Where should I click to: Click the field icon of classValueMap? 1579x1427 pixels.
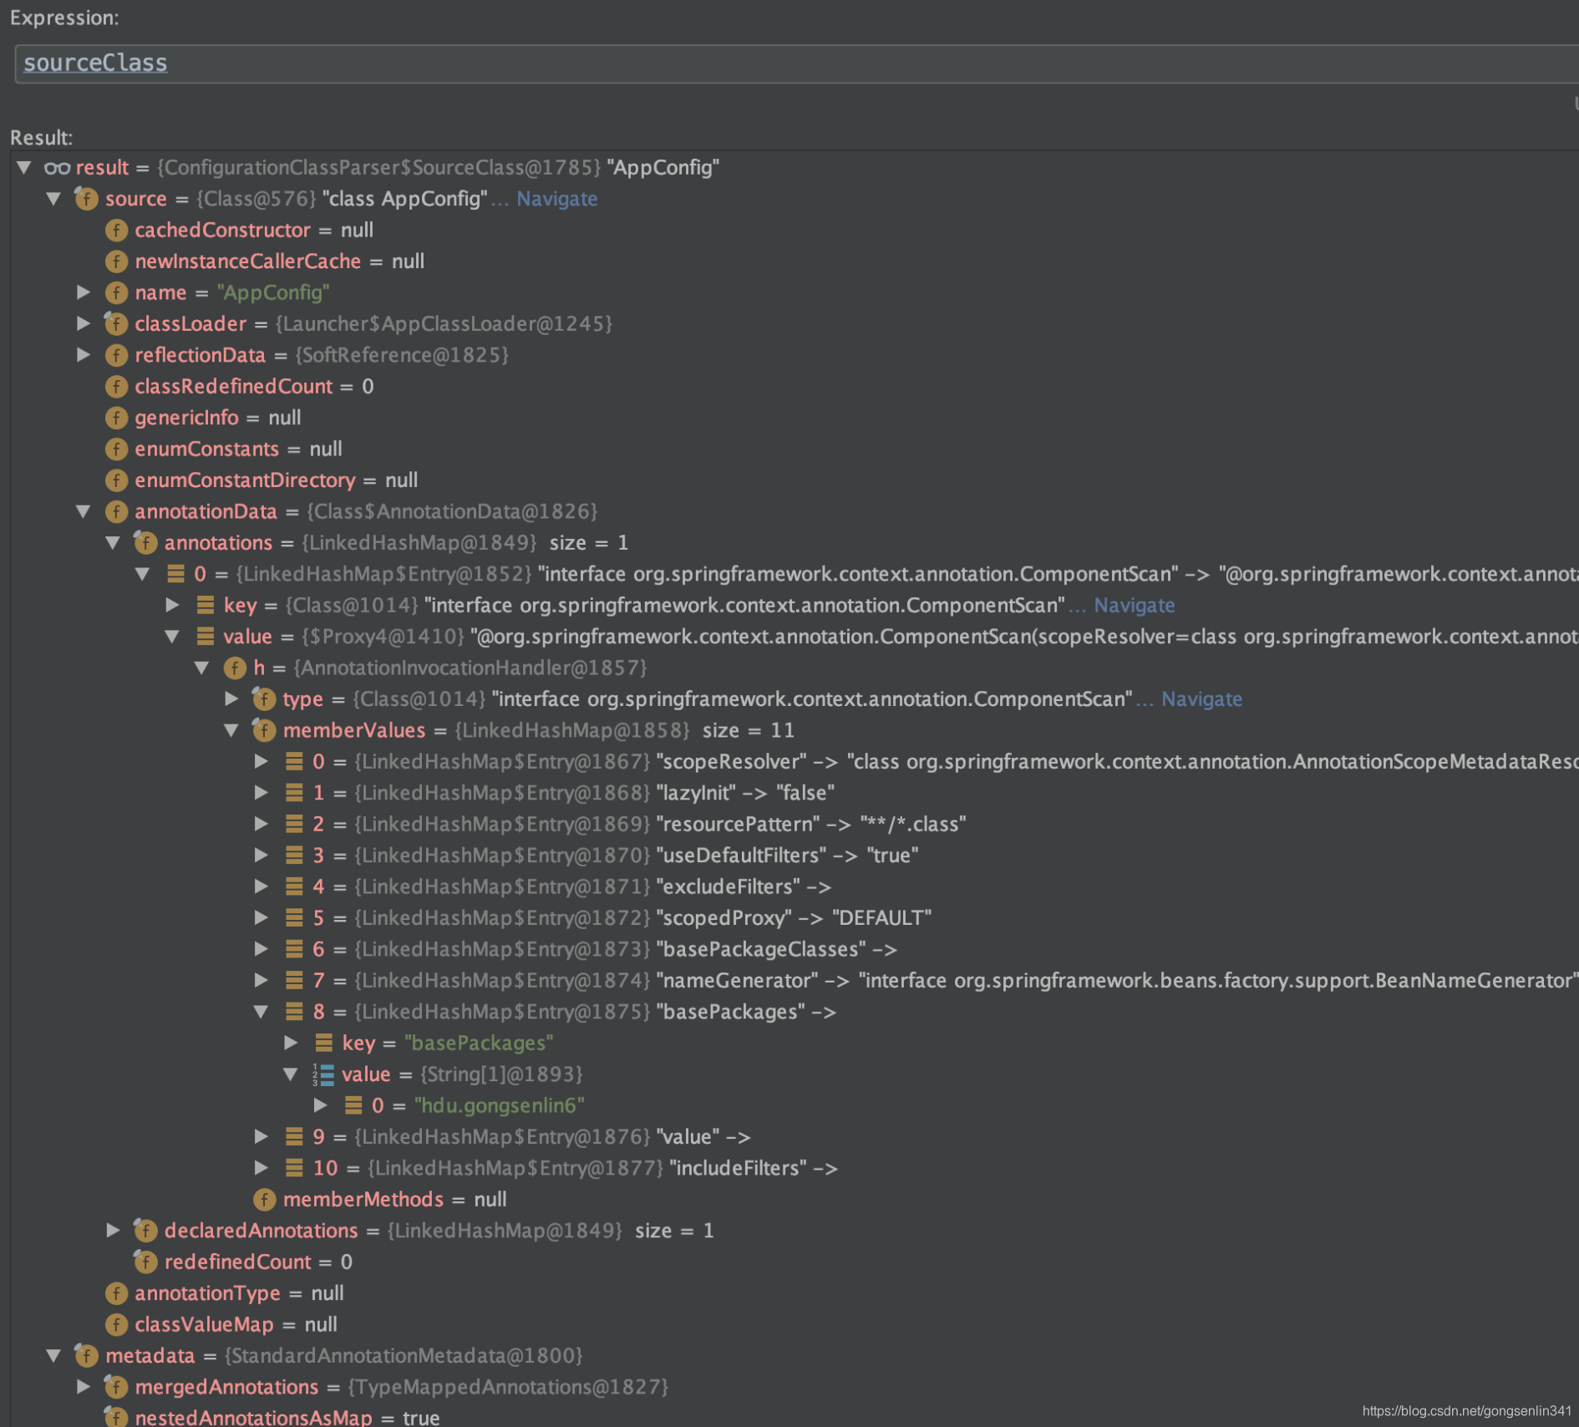(116, 1324)
